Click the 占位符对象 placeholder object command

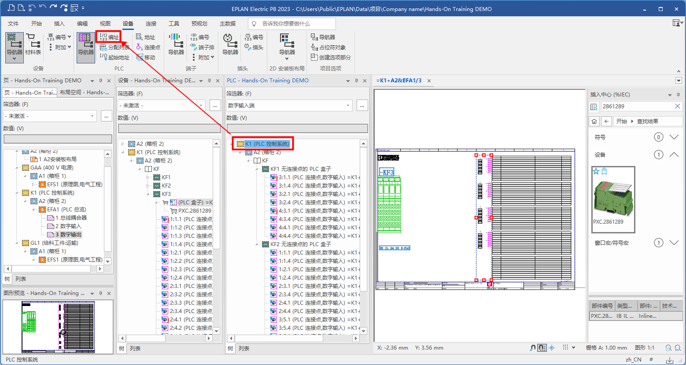pyautogui.click(x=328, y=47)
